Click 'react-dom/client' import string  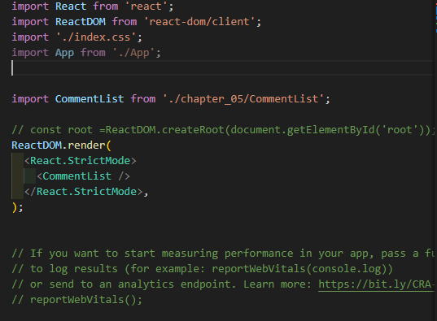[199, 22]
